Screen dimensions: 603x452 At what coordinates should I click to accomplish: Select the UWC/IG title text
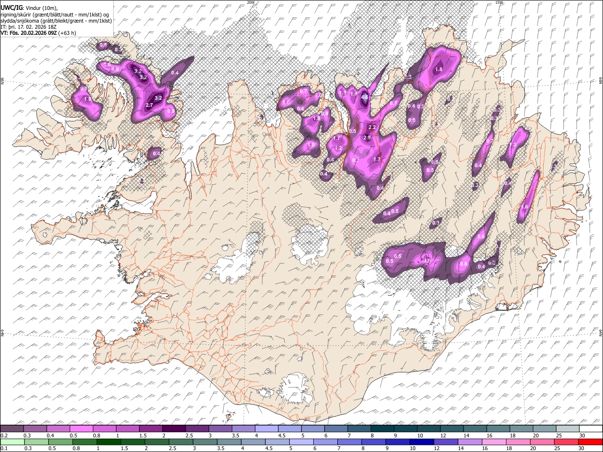[x=11, y=8]
